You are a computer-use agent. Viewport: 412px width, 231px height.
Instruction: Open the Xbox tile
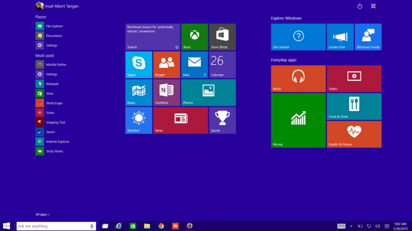click(195, 37)
